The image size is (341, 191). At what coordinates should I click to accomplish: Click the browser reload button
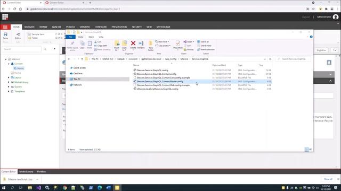pos(14,9)
